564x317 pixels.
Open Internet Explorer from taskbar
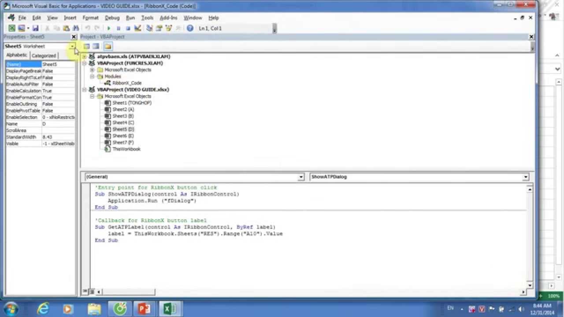[43, 309]
